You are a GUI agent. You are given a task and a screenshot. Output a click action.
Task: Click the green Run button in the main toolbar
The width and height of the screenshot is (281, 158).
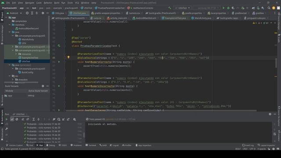[x=223, y=8]
